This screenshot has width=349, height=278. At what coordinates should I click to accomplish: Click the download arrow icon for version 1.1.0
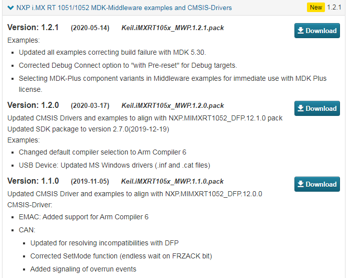300,184
